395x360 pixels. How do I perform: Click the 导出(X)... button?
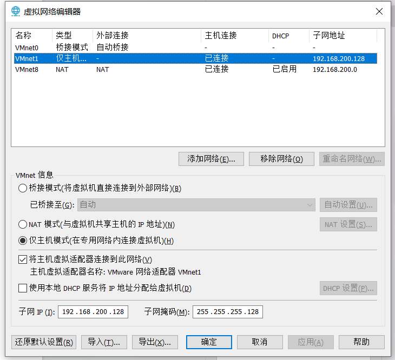click(155, 342)
